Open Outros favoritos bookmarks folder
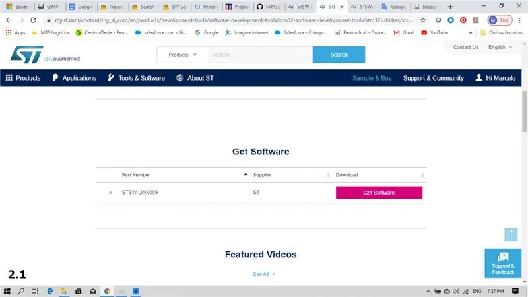528x297 pixels. click(x=502, y=32)
